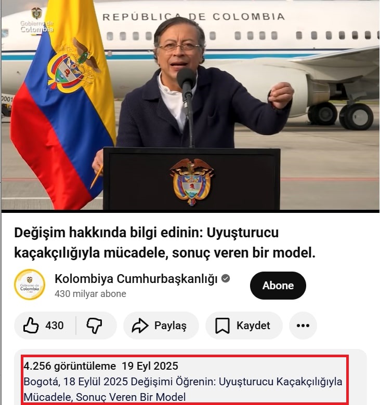Viewport: 380px width, 405px height.
Task: Click the thumbs down dislike icon
Action: (x=94, y=326)
